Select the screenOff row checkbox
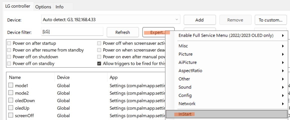Screen dimensions: 290x120 tap(11, 115)
